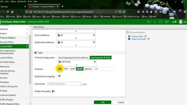Add another Destination Address entry
This screenshot has width=187, height=105.
pos(76,45)
